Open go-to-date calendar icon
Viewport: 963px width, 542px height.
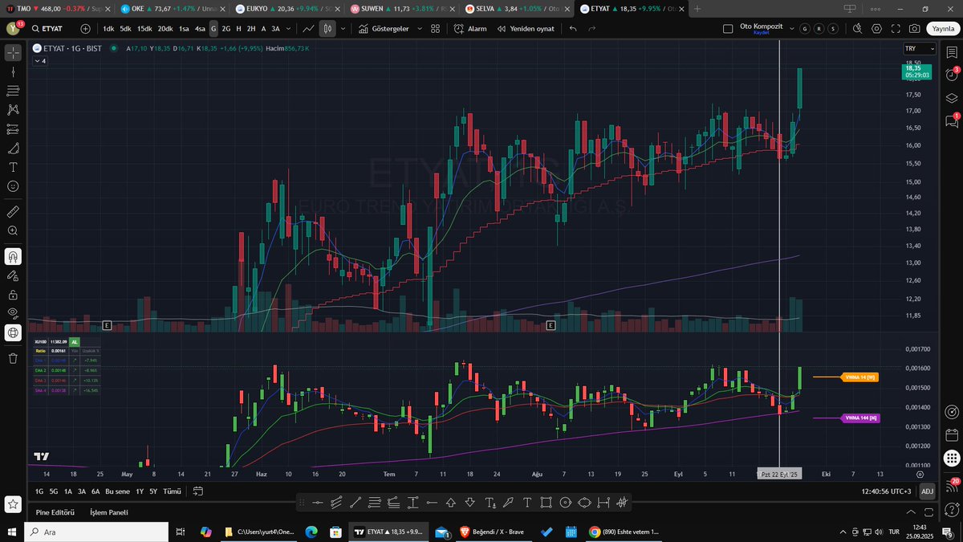(198, 491)
